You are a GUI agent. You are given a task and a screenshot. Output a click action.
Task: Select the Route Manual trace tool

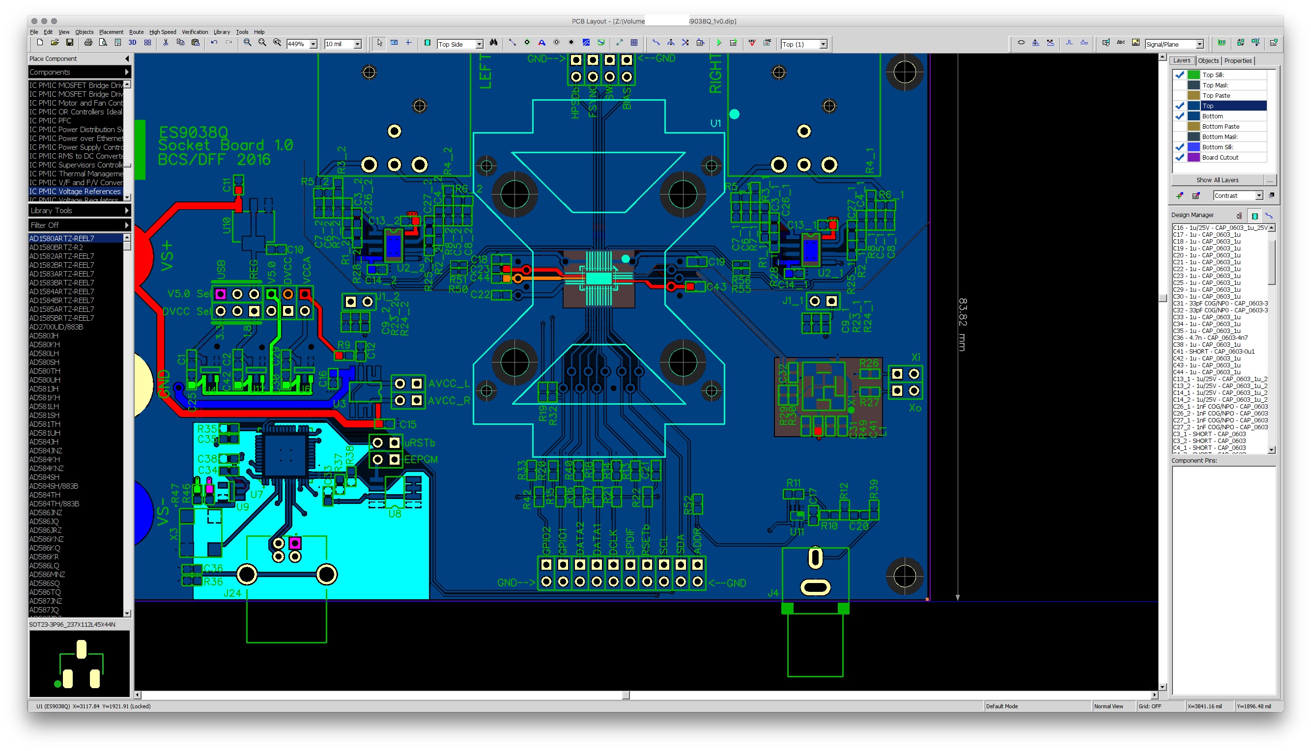(x=656, y=43)
